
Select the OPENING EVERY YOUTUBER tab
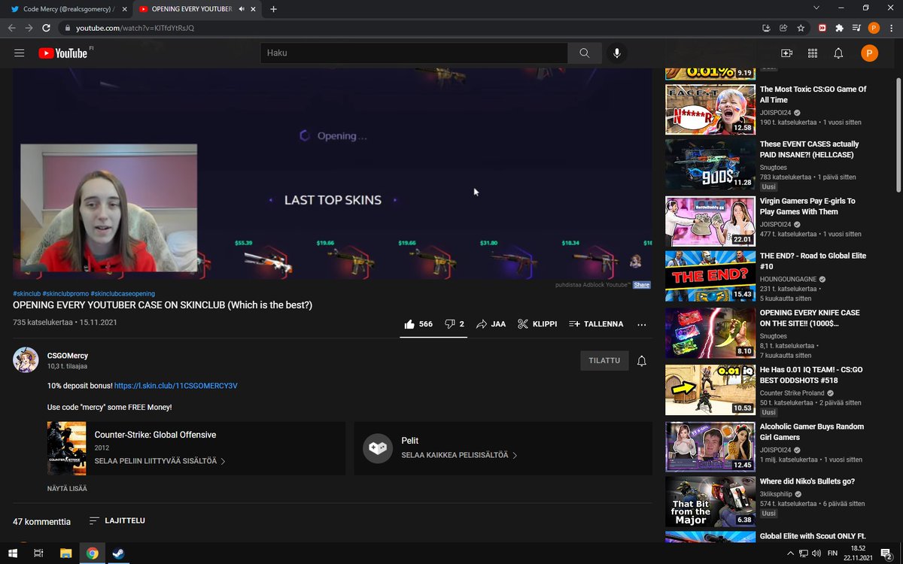(197, 9)
